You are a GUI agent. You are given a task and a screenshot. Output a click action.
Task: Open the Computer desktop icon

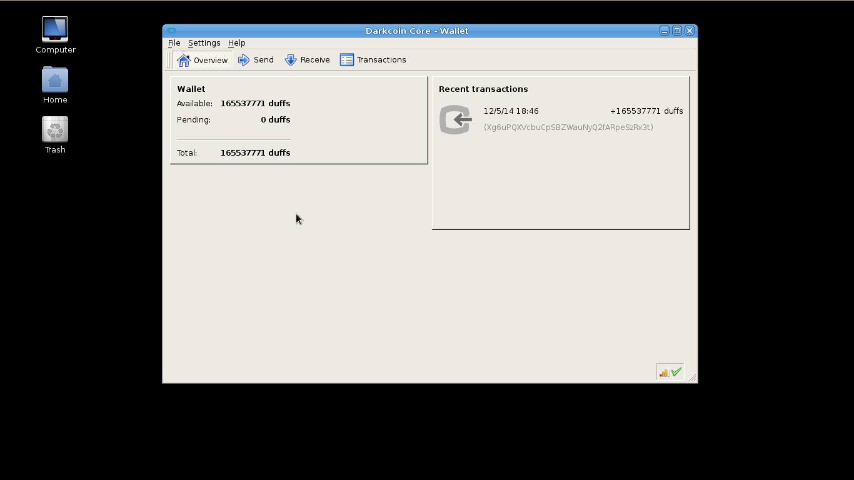click(55, 35)
